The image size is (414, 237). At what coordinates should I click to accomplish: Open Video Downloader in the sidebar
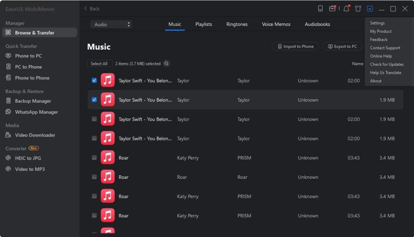coord(35,135)
